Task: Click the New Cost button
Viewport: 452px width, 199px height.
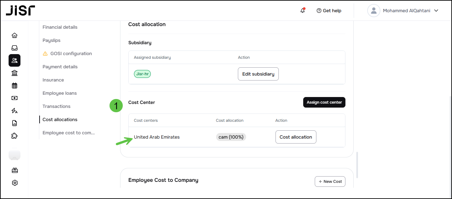Action: [330, 182]
